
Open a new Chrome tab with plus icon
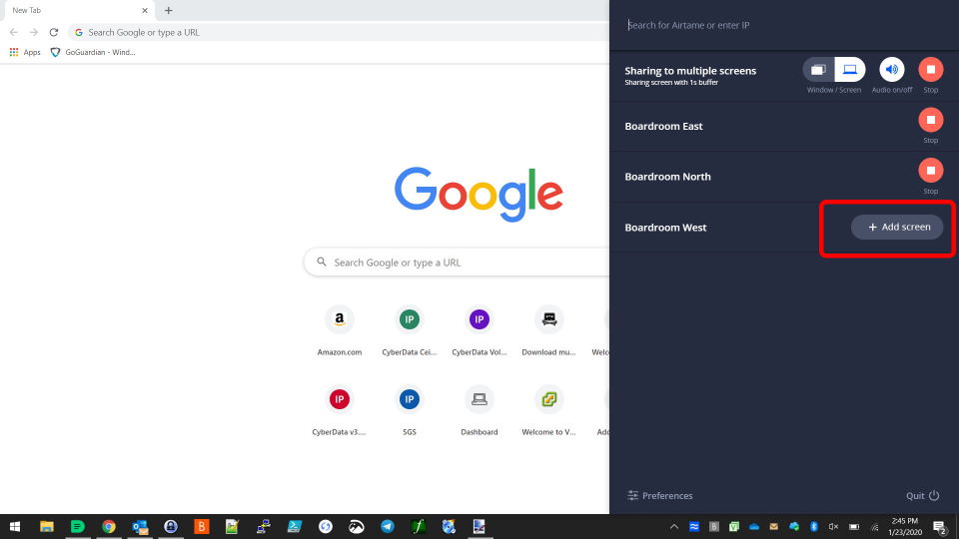(168, 10)
